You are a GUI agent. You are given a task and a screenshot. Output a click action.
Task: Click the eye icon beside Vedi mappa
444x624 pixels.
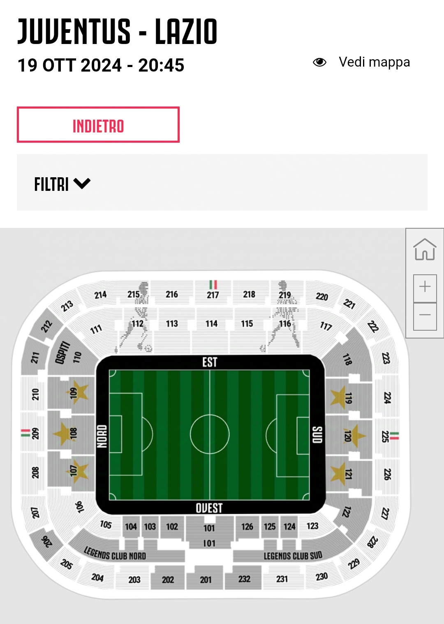click(319, 62)
